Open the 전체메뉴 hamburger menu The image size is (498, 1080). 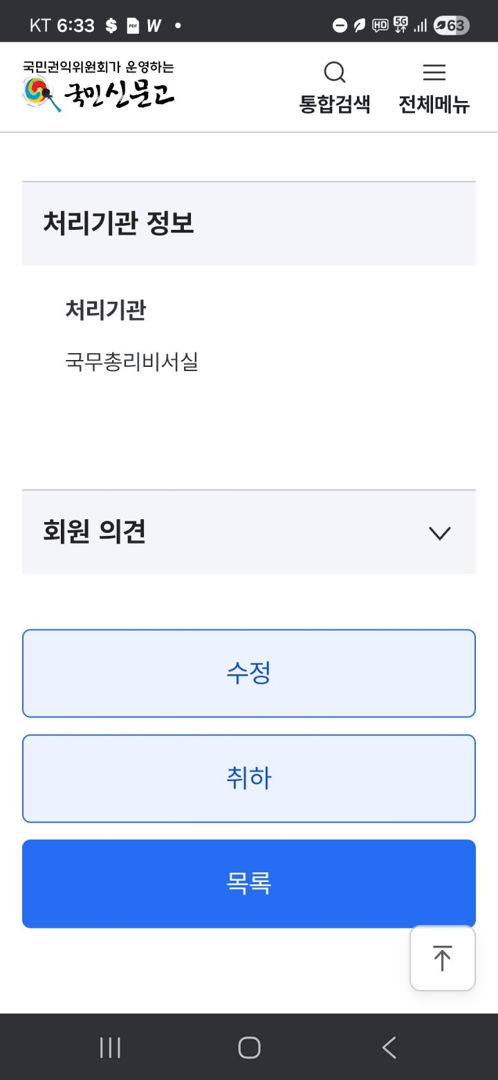pyautogui.click(x=434, y=73)
